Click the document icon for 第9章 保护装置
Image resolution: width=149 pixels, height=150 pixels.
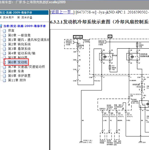[x=4, y=76]
